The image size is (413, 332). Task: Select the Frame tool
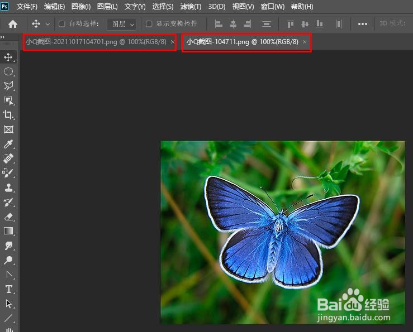tap(8, 129)
